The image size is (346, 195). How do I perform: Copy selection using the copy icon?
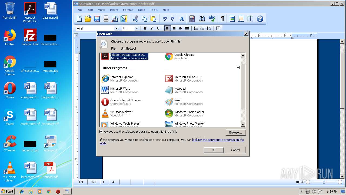(x=144, y=19)
